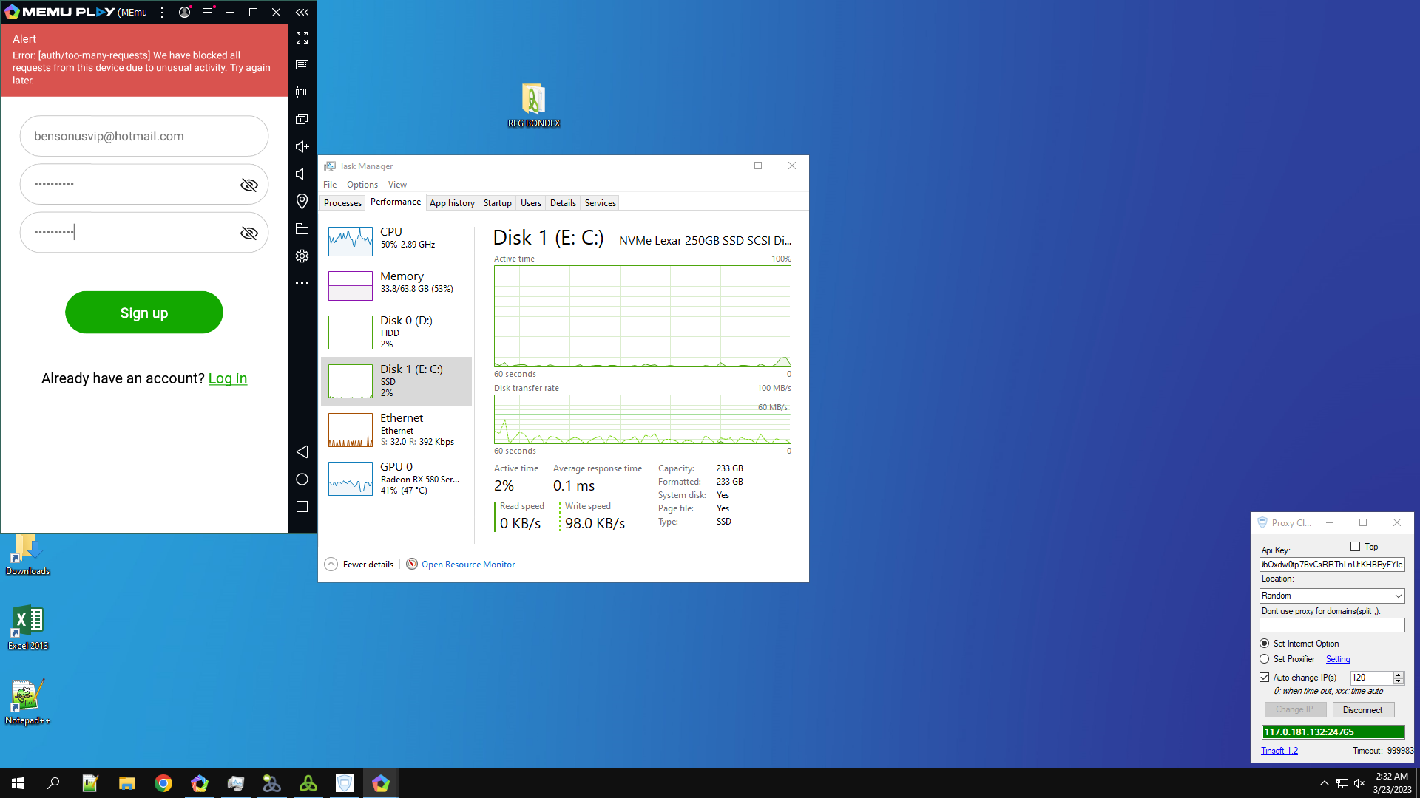
Task: Show password in confirm password field
Action: [x=249, y=233]
